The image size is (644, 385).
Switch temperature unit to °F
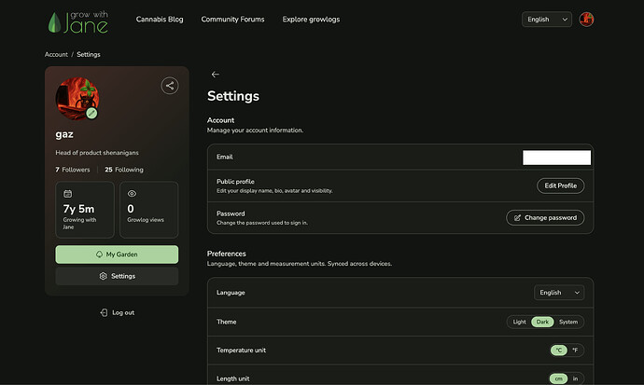click(x=575, y=351)
